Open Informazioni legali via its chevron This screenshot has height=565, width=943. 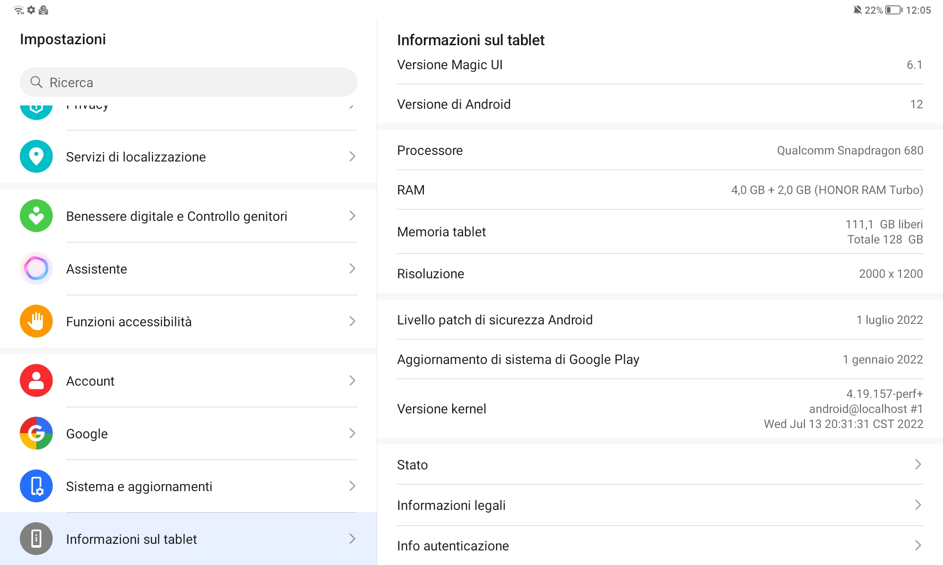[918, 505]
